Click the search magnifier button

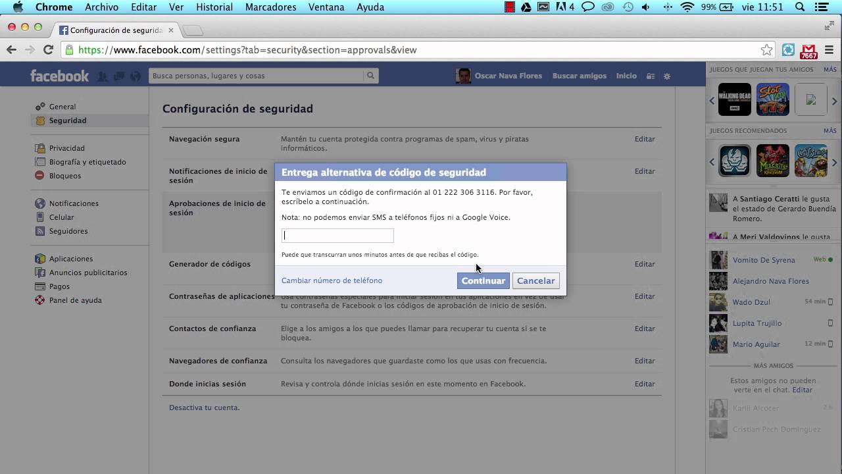coord(371,76)
